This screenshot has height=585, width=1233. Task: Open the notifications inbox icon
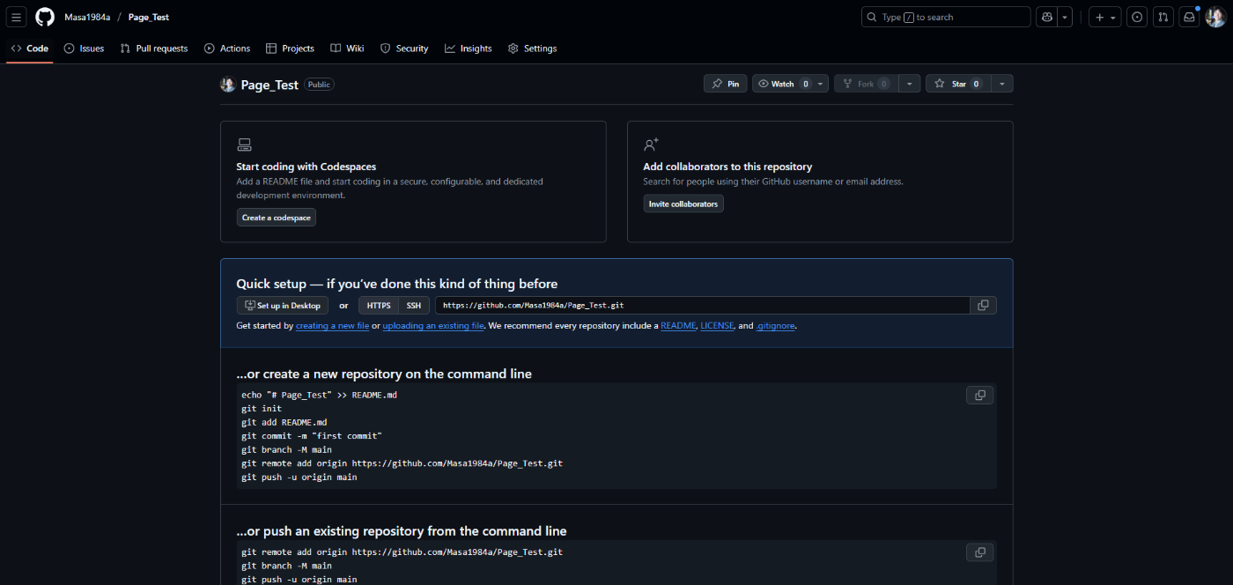point(1189,17)
